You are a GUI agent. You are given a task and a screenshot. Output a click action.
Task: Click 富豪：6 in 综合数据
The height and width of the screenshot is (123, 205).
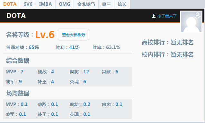click(x=110, y=72)
